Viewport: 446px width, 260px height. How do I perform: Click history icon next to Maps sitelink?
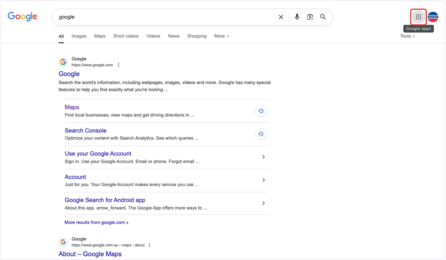261,111
